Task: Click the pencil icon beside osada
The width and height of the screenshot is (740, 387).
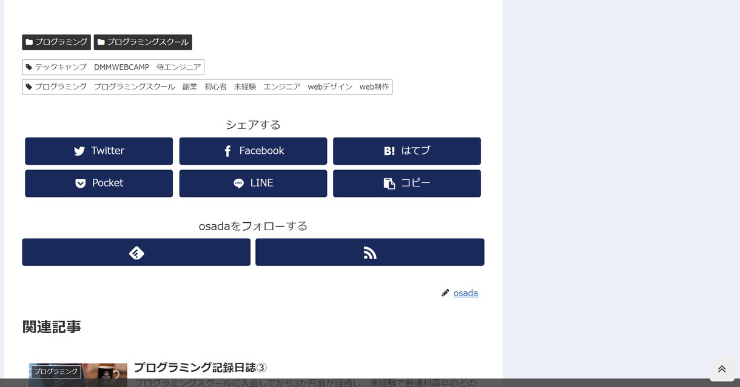Action: (445, 293)
